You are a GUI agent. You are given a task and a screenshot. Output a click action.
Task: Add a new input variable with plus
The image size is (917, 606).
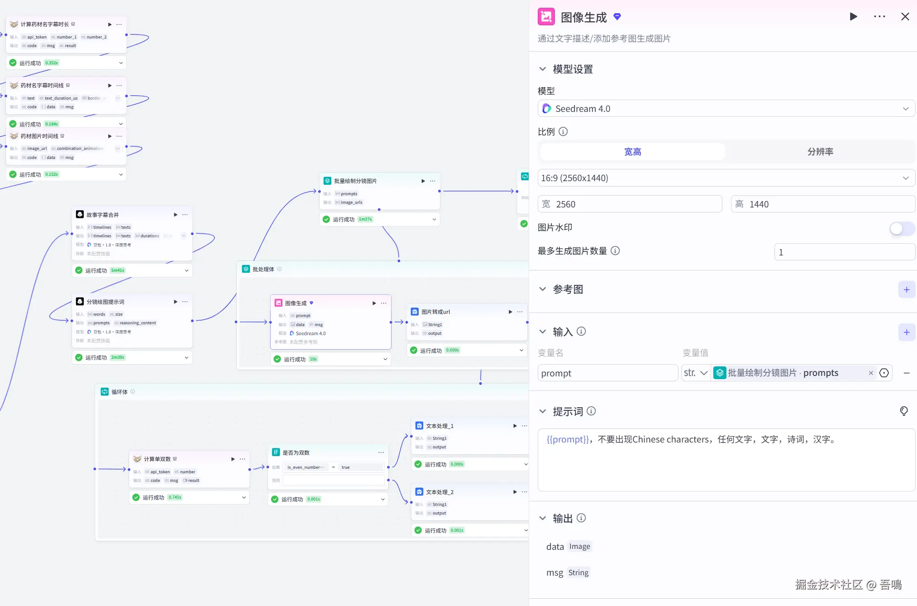(x=907, y=332)
